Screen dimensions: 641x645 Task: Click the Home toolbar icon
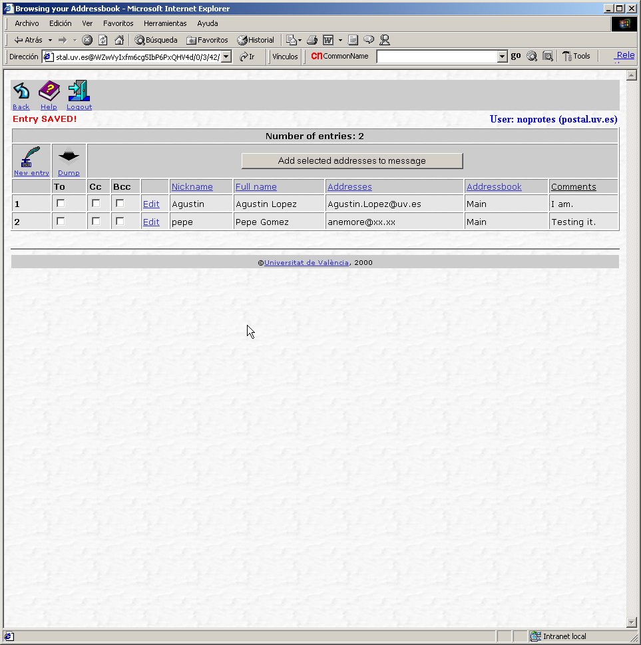click(x=119, y=40)
